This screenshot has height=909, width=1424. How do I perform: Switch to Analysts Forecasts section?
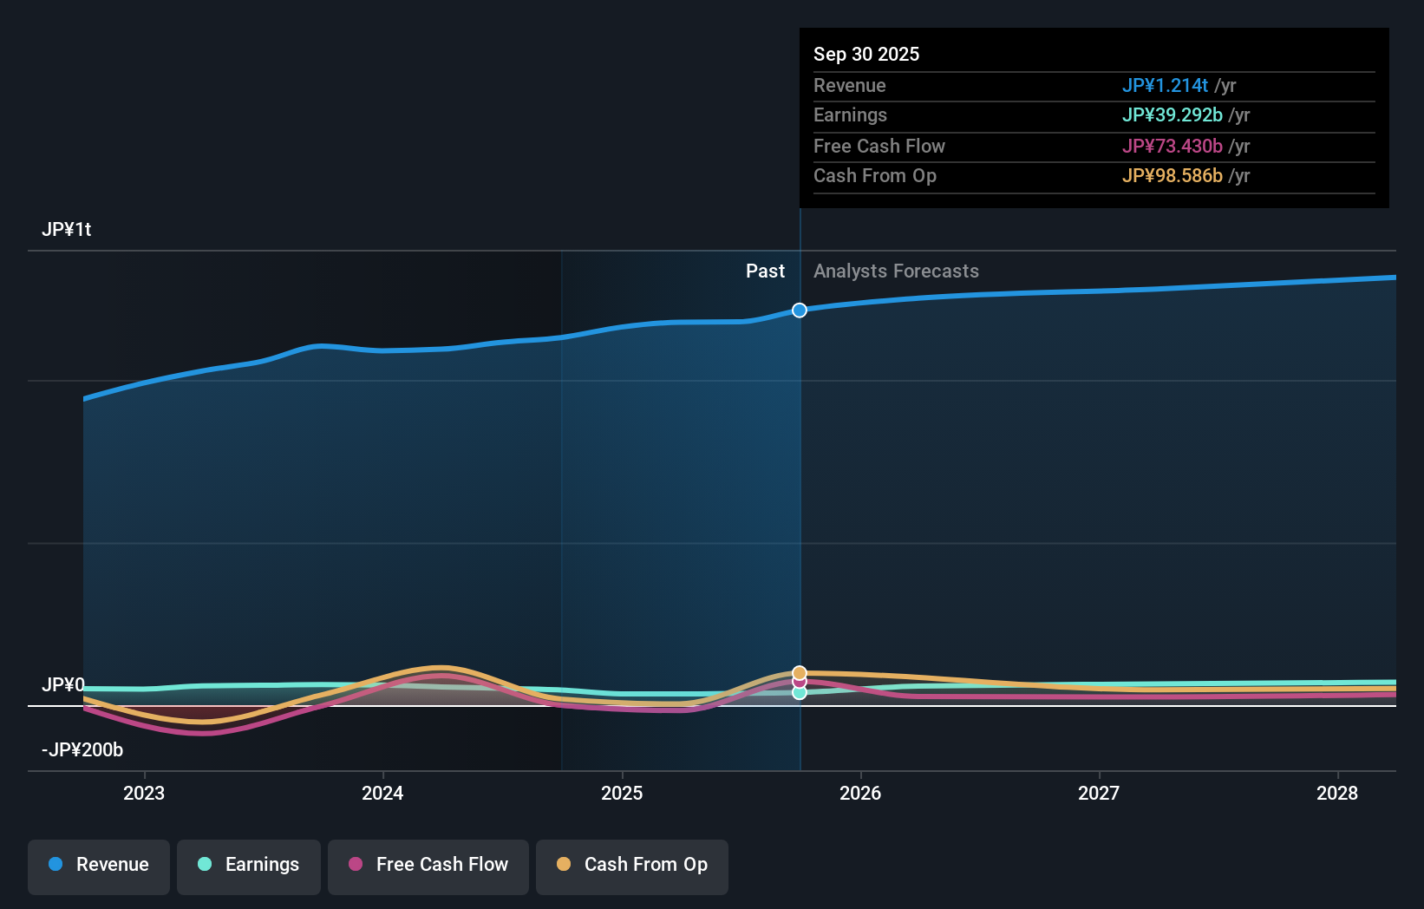point(896,271)
